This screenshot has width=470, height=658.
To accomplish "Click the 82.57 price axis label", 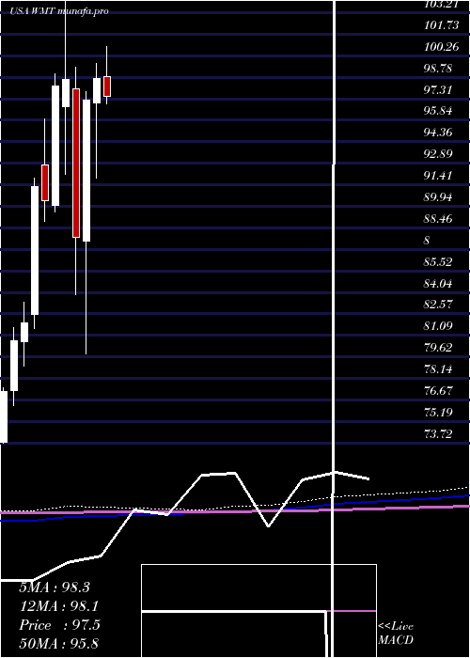I will pyautogui.click(x=438, y=304).
